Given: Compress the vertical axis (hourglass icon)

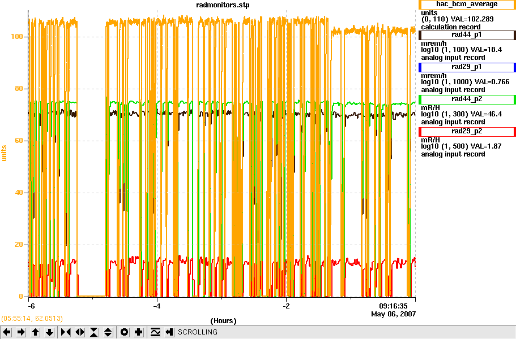Looking at the screenshot, I should click(x=94, y=332).
